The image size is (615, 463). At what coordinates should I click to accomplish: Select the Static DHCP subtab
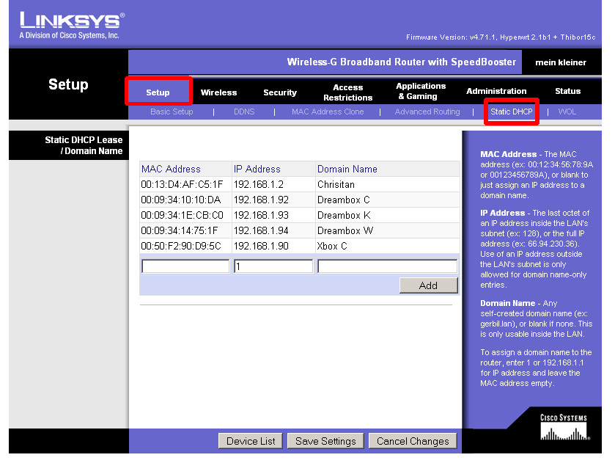coord(512,112)
